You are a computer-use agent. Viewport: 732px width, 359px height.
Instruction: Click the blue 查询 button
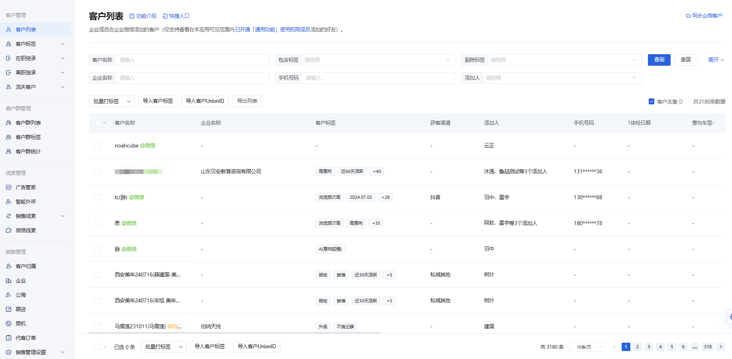point(659,60)
